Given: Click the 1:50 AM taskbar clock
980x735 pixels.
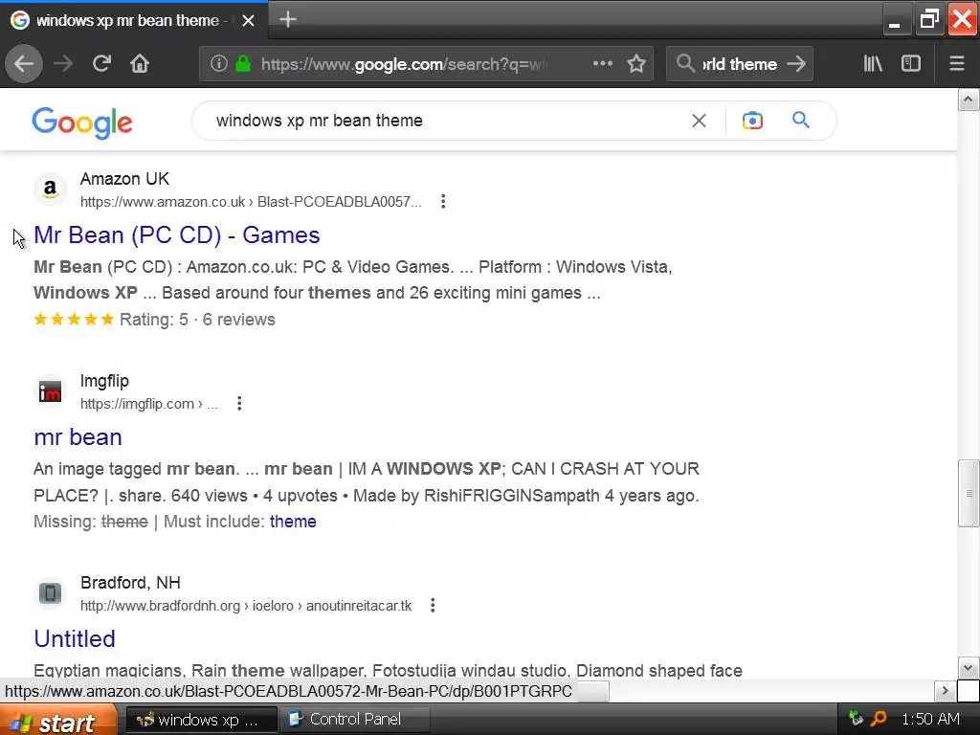Looking at the screenshot, I should (930, 720).
